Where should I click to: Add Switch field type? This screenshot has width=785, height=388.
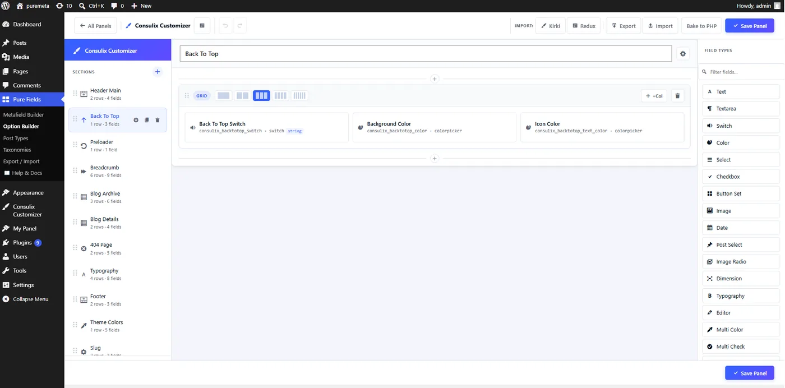point(741,126)
